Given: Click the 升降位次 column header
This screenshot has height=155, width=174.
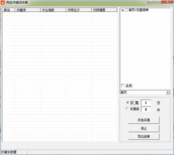Looking at the screenshot, I should tap(79, 10).
